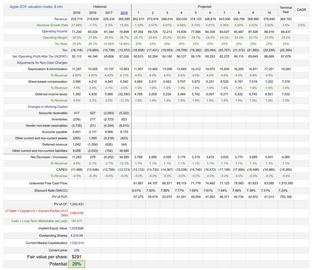The width and height of the screenshot is (312, 270).
Task: Select the Terminal Year column header
Action: tap(286, 10)
